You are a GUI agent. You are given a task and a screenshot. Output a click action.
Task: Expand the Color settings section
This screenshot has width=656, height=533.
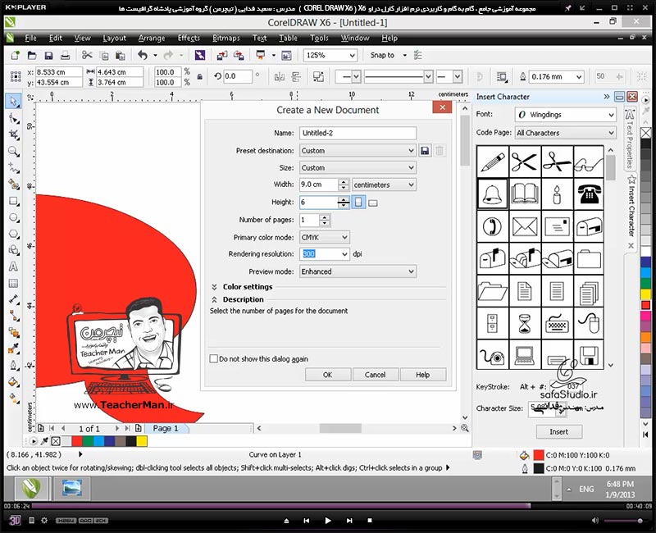[x=214, y=286]
